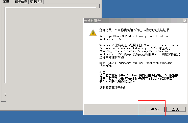Close the 安全性警告 dialog with X

[185, 21]
